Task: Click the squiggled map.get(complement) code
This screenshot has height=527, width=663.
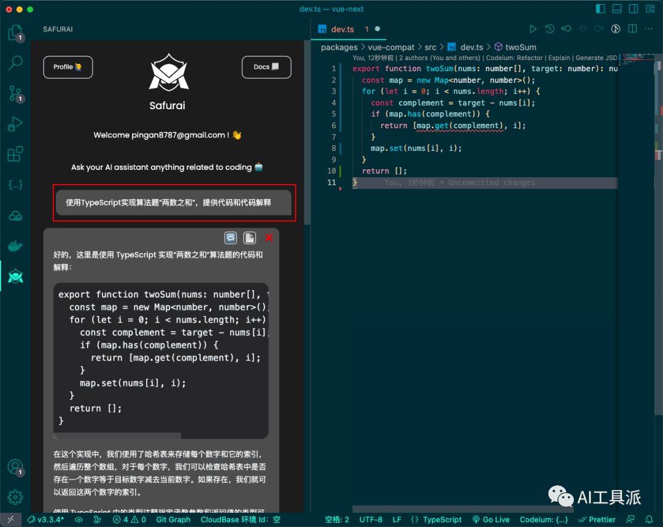Action: pyautogui.click(x=460, y=126)
